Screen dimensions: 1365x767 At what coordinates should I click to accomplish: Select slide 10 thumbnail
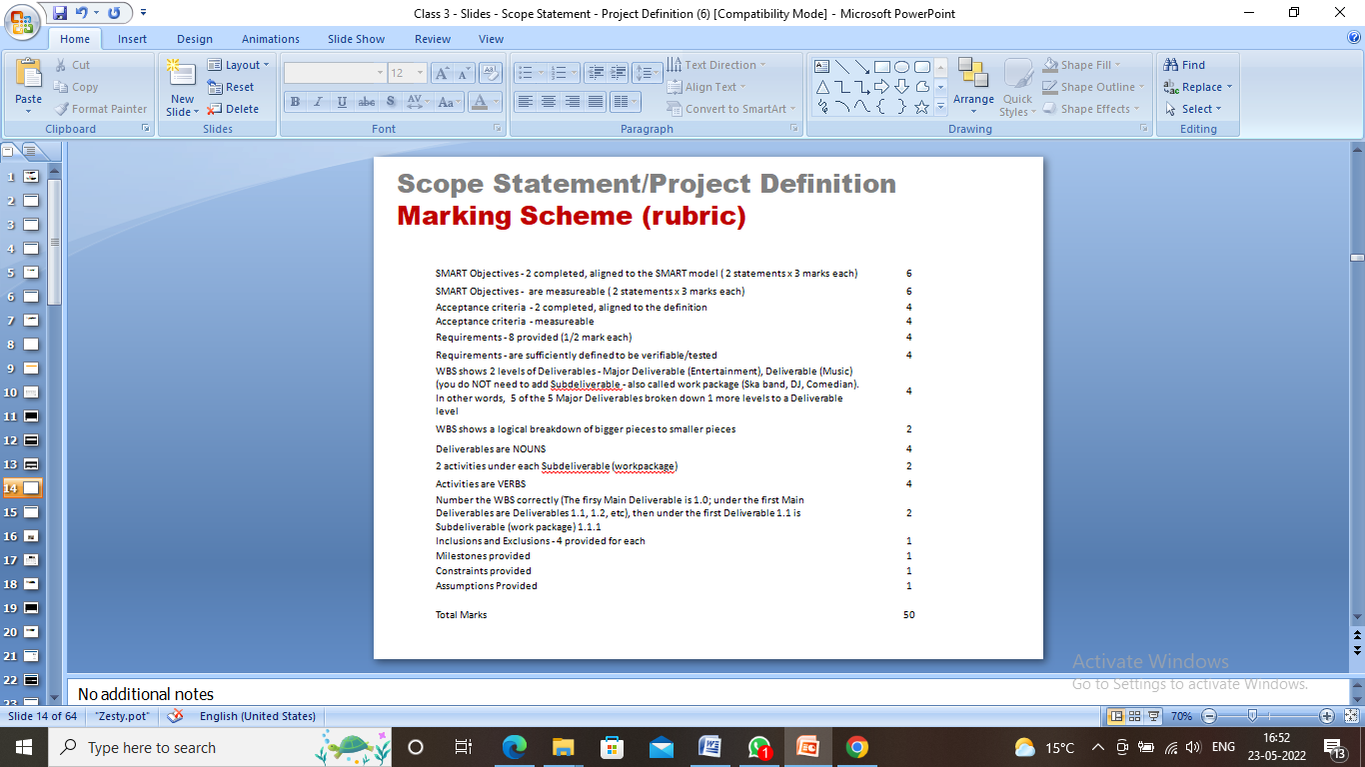point(31,392)
